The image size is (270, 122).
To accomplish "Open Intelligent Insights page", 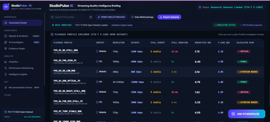I will click(x=22, y=74).
